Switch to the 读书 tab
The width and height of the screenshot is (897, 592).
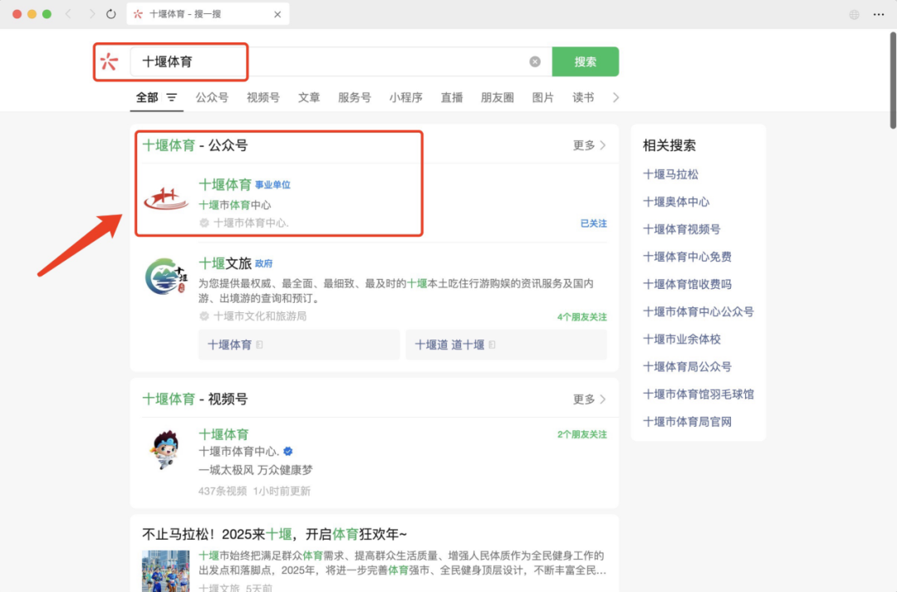pyautogui.click(x=583, y=98)
